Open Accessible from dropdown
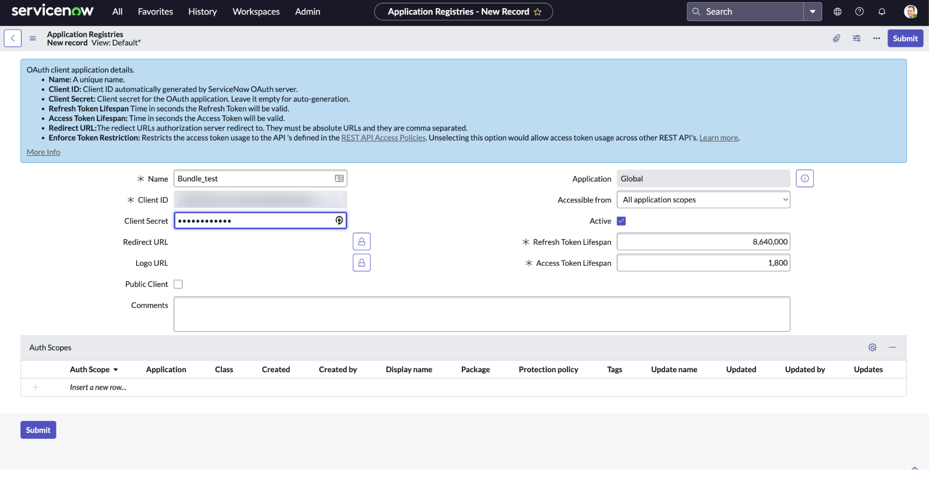The image size is (929, 501). click(x=703, y=199)
